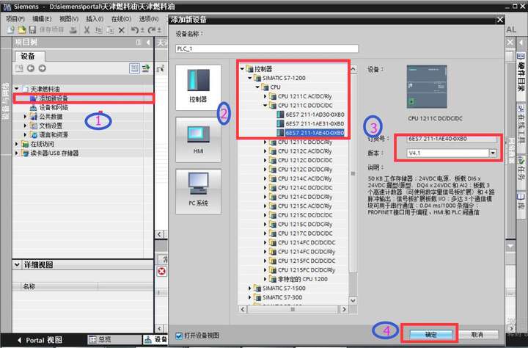Collapse the project tree panel arrow
The image size is (528, 348).
pos(148,42)
